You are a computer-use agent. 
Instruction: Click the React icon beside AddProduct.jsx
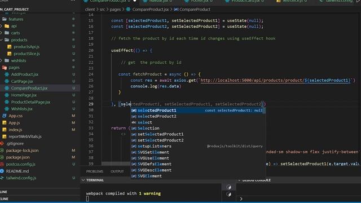[x=7, y=74]
